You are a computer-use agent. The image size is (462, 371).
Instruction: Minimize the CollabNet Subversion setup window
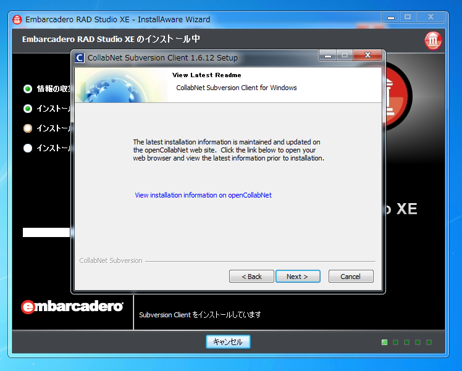pyautogui.click(x=328, y=55)
